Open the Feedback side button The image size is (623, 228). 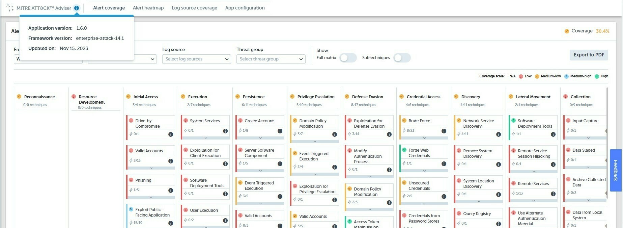[x=615, y=171]
